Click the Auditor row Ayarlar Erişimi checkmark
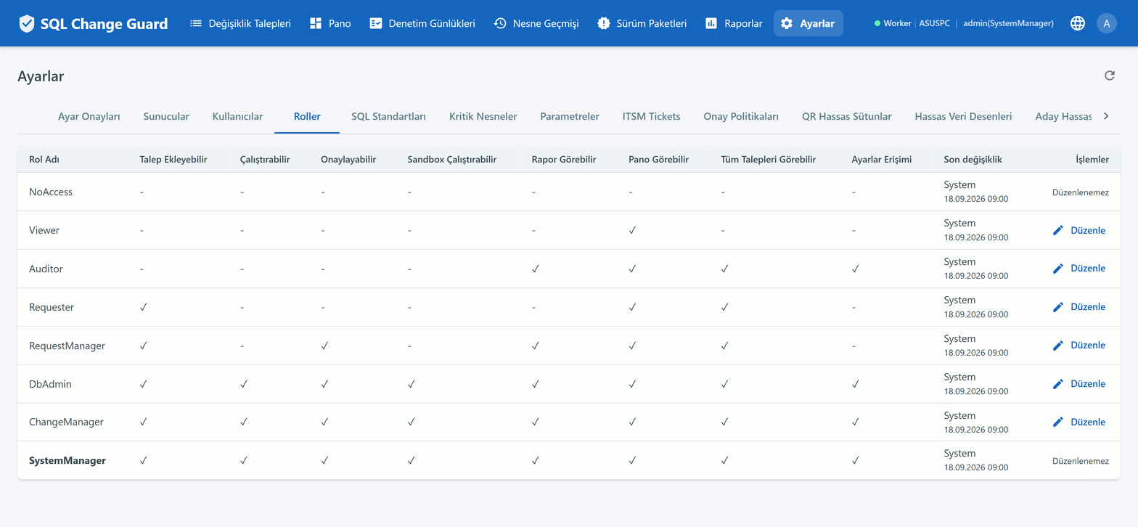The height and width of the screenshot is (527, 1138). 856,269
